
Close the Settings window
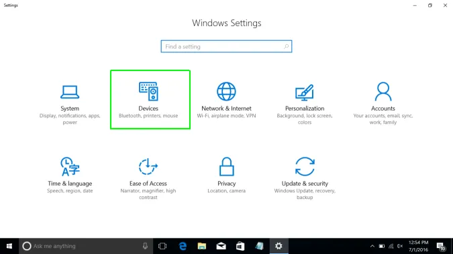[x=445, y=5]
